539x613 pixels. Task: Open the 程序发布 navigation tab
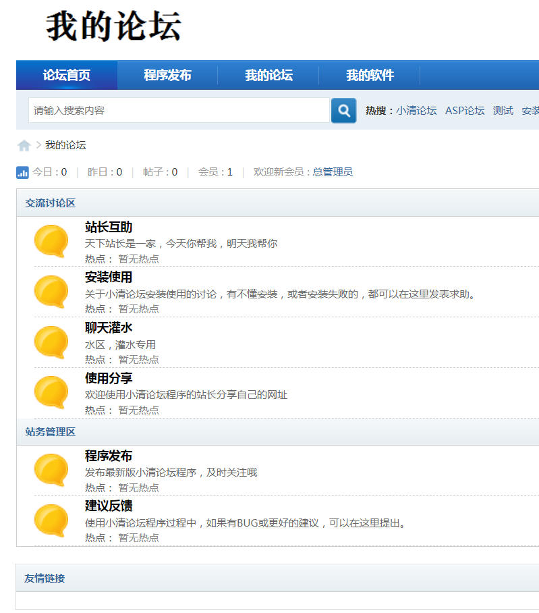click(x=167, y=75)
